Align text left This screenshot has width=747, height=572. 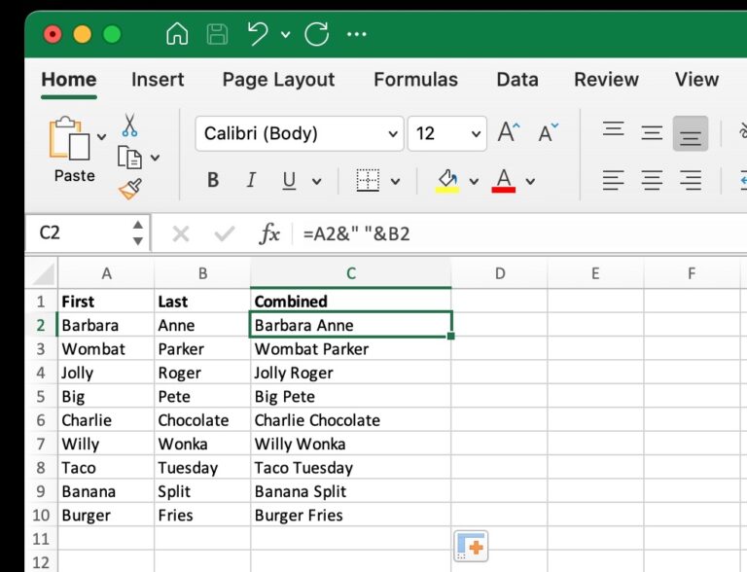tap(613, 180)
